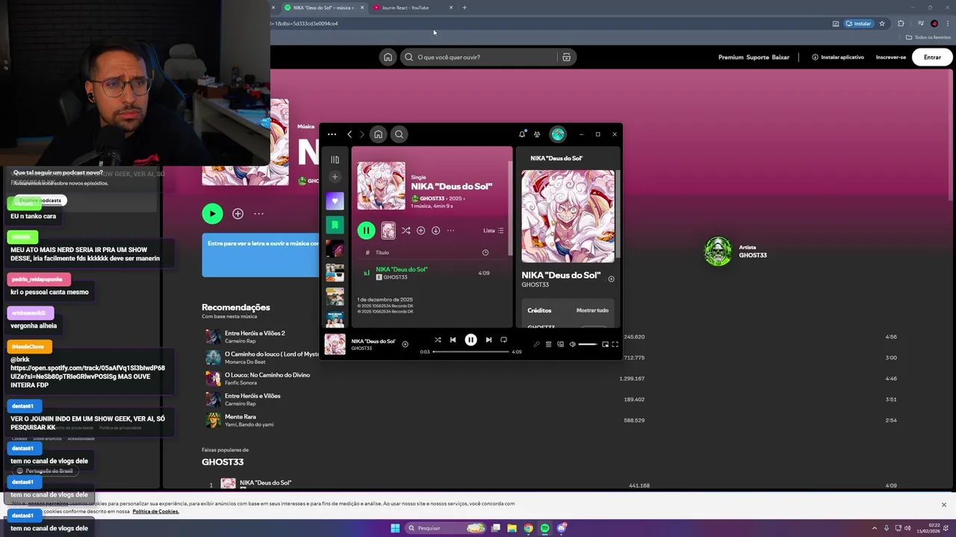Focus the "O que você quer ouvir?" search field

(x=479, y=57)
